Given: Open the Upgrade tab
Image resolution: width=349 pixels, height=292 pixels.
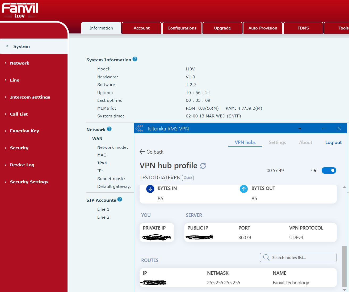Looking at the screenshot, I should click(x=222, y=28).
